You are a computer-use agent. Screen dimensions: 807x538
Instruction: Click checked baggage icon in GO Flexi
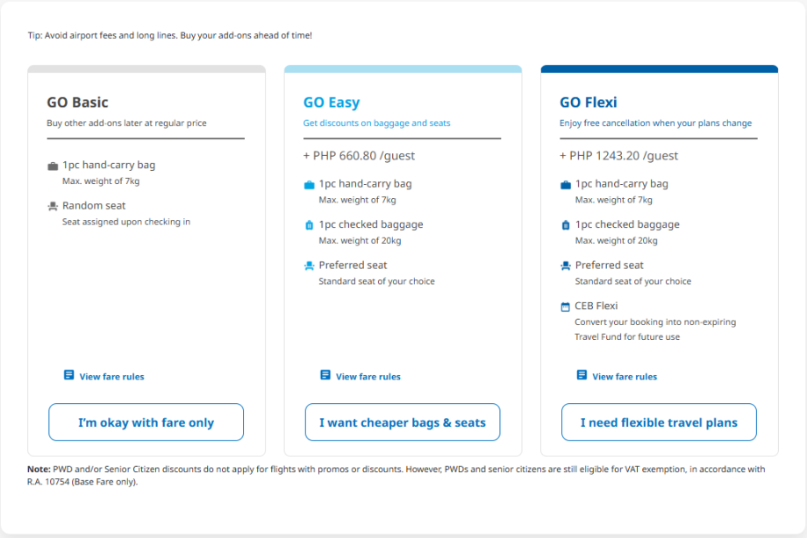click(x=566, y=225)
